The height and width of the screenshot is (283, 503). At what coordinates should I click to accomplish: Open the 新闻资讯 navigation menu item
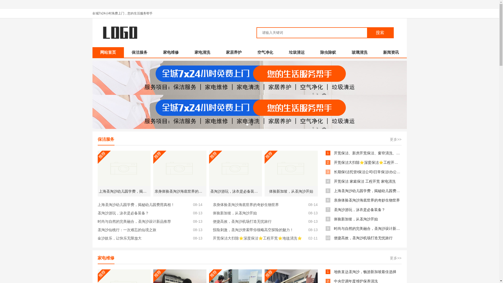[391, 52]
